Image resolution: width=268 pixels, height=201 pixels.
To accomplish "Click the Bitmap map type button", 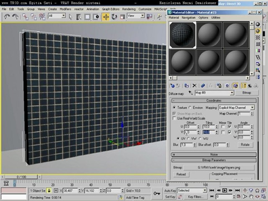I will [247, 93].
